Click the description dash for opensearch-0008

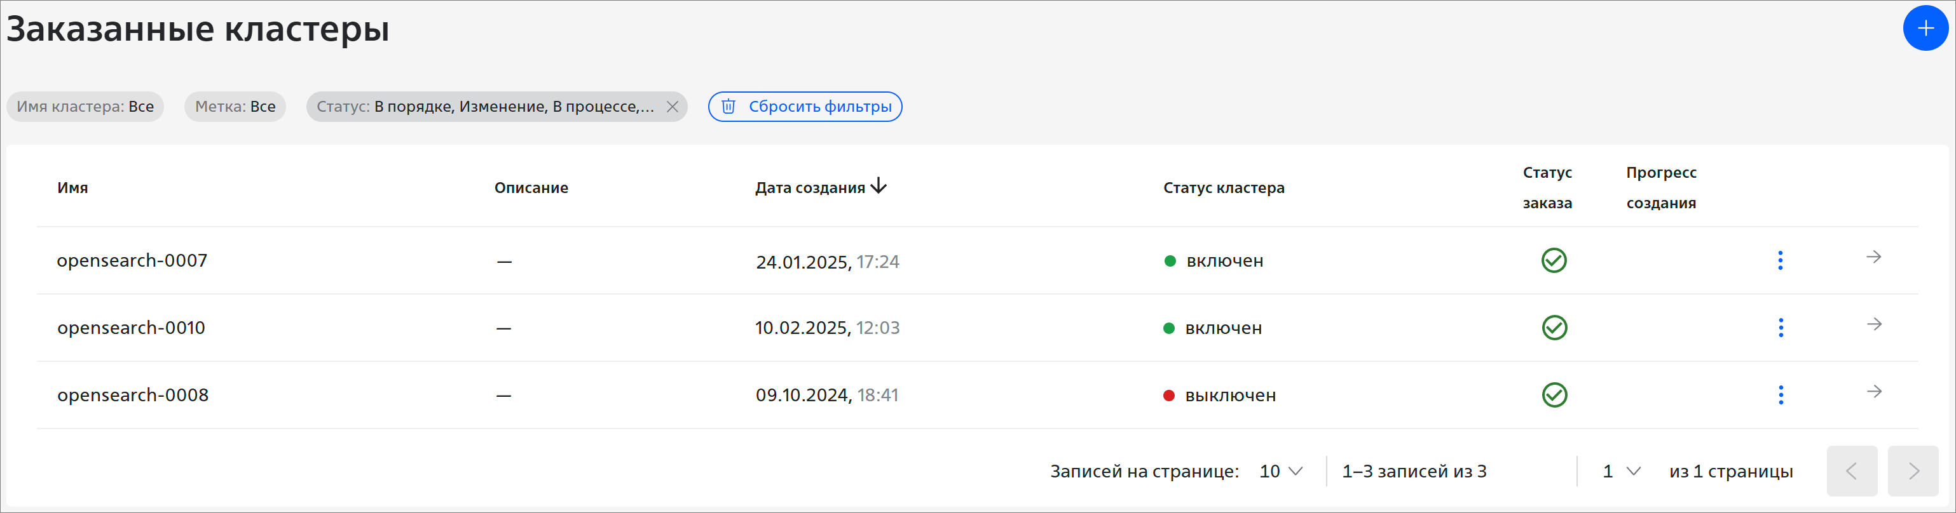point(503,396)
